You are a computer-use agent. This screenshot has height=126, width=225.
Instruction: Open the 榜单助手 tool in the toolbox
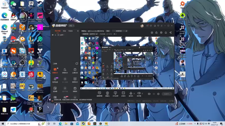[x=75, y=80]
